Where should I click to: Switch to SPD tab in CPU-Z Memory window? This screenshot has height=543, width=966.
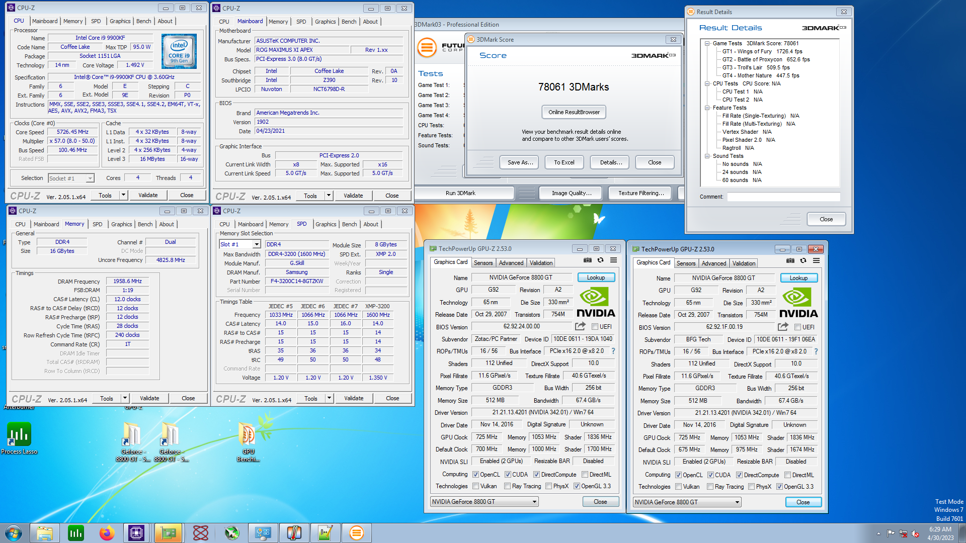tap(97, 224)
